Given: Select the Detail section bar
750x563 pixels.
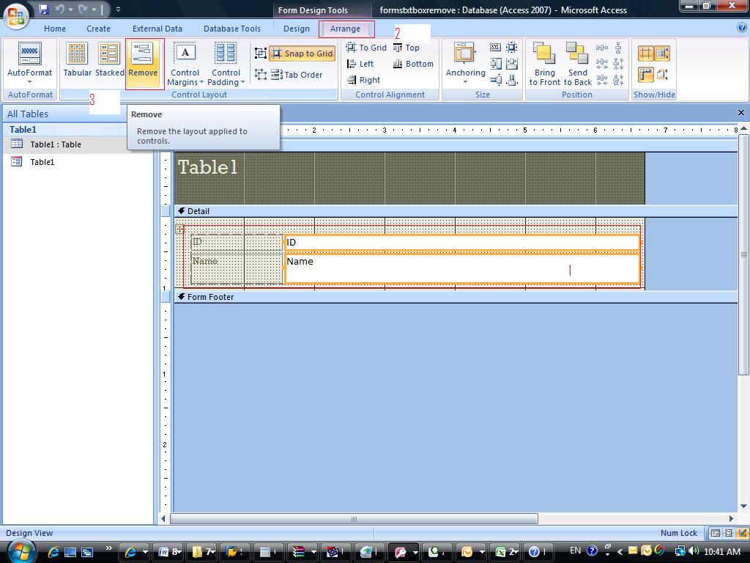Looking at the screenshot, I should coord(456,211).
